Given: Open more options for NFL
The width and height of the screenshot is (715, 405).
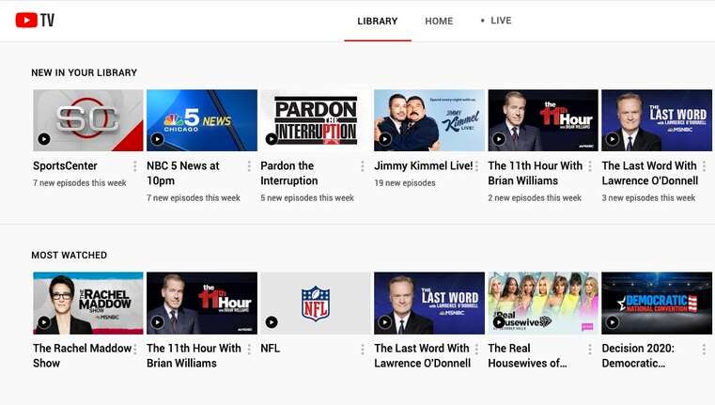Looking at the screenshot, I should coord(363,350).
